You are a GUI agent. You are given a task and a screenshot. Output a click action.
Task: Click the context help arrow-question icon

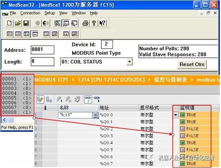click(x=102, y=23)
